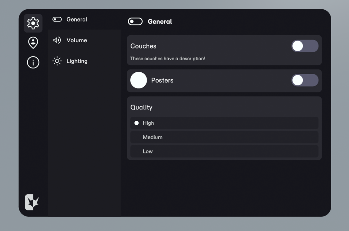This screenshot has height=231, width=349.
Task: Click the Posters label text
Action: (x=162, y=80)
